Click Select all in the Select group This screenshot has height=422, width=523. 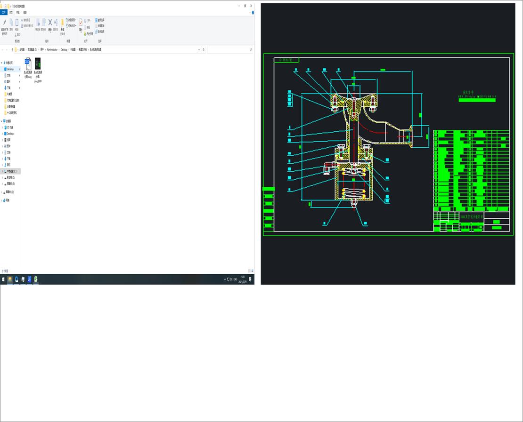pos(100,20)
